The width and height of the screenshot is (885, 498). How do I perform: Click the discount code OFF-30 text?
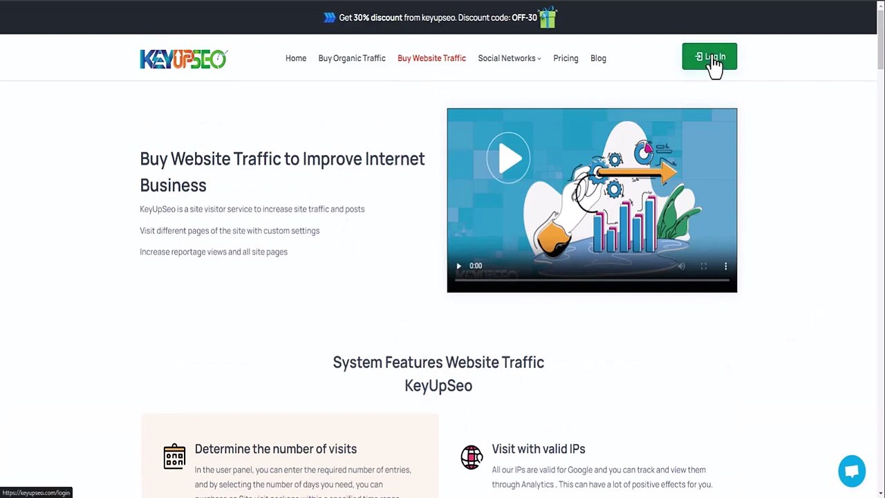click(524, 17)
